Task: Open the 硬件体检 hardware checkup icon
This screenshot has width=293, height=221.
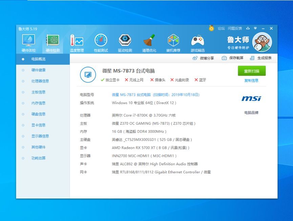Action: coord(28,43)
